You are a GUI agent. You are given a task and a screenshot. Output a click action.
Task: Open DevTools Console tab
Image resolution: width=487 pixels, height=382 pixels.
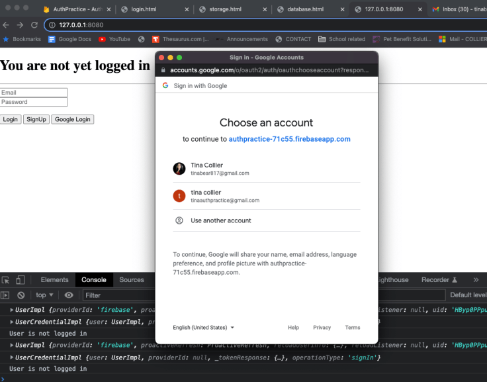click(94, 280)
